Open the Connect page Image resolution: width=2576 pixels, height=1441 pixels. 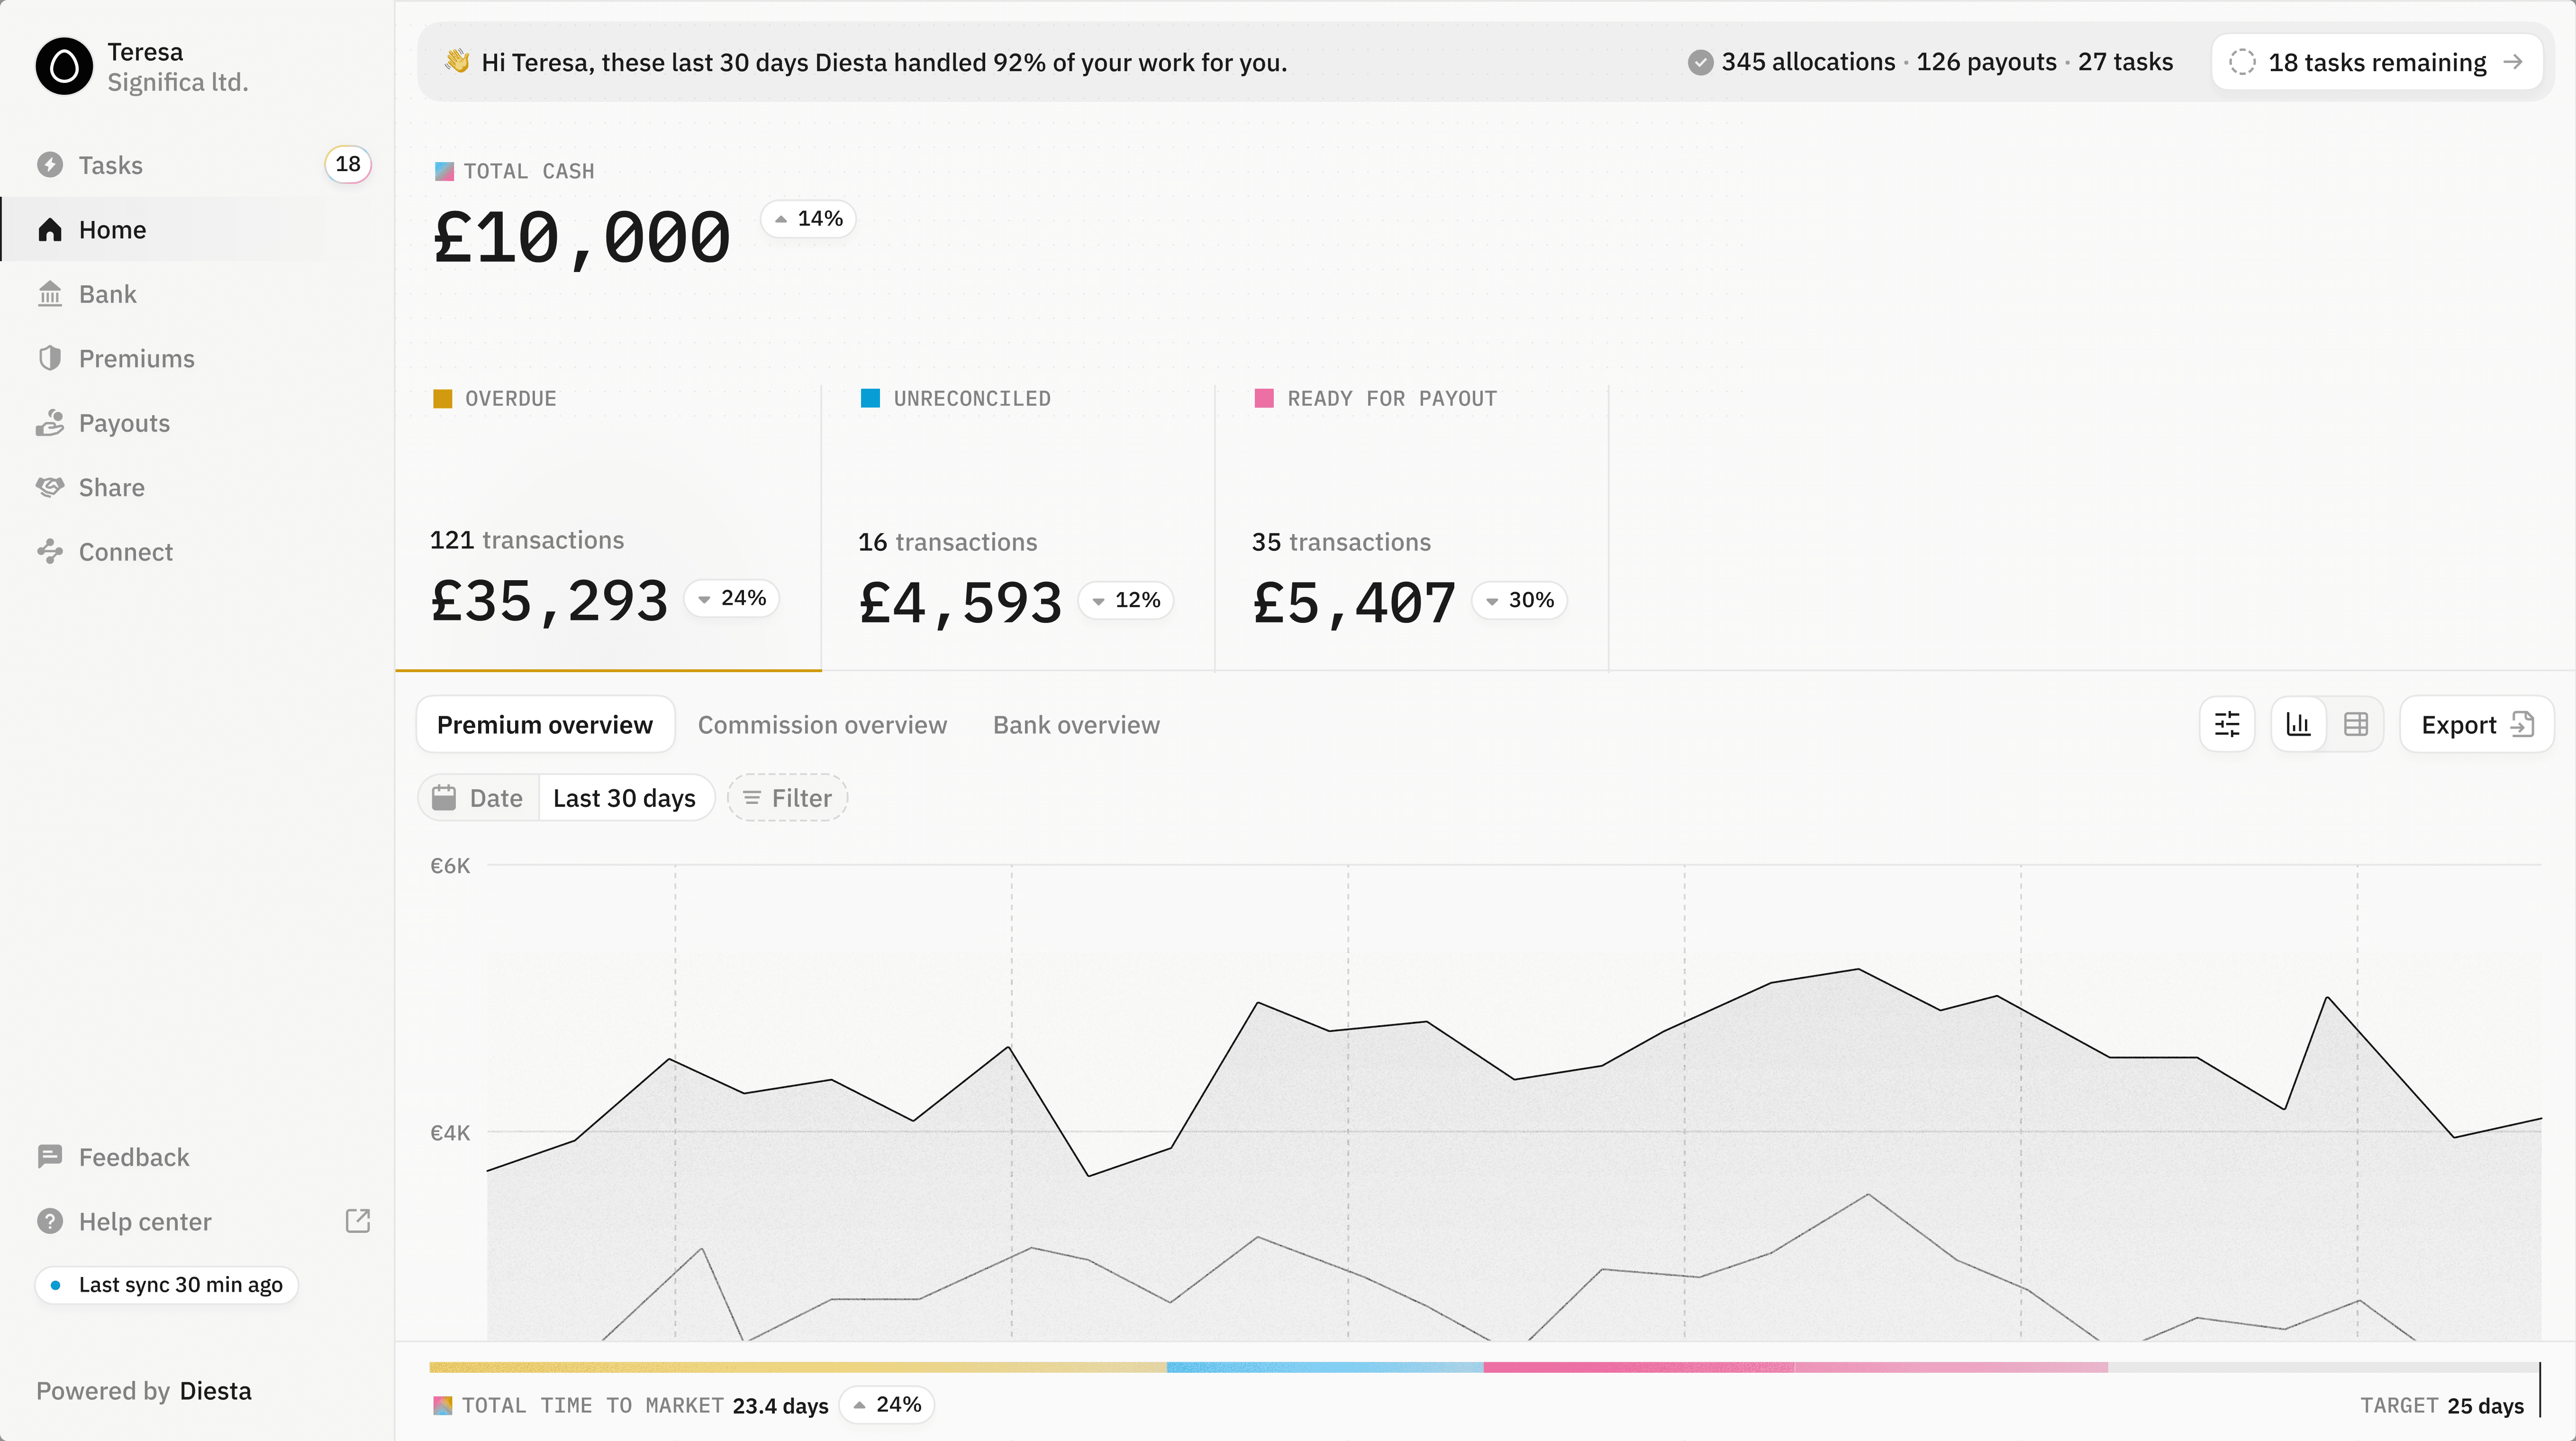tap(196, 552)
